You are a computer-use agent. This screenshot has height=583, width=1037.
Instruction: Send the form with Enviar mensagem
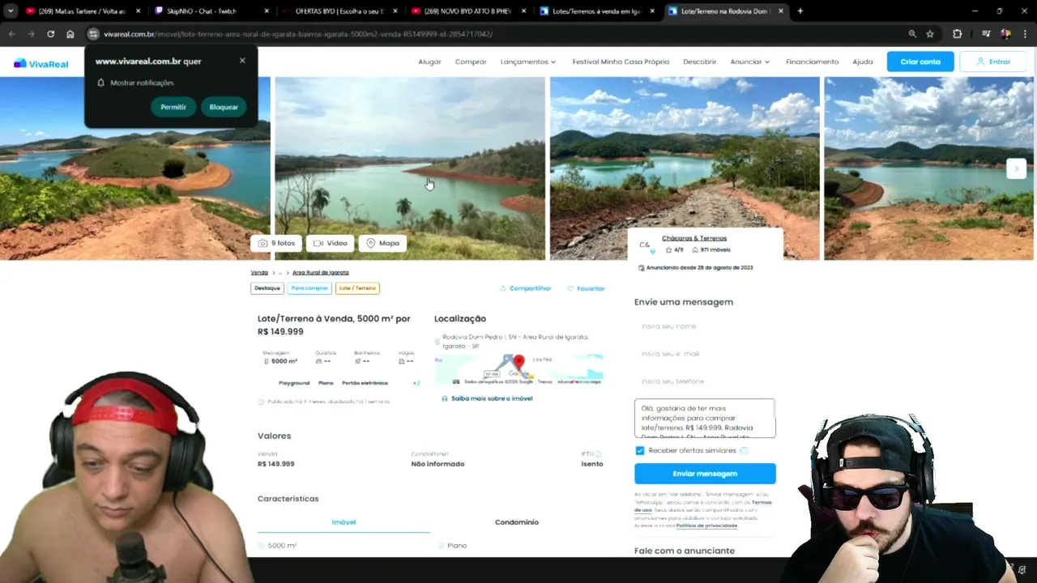click(x=705, y=474)
